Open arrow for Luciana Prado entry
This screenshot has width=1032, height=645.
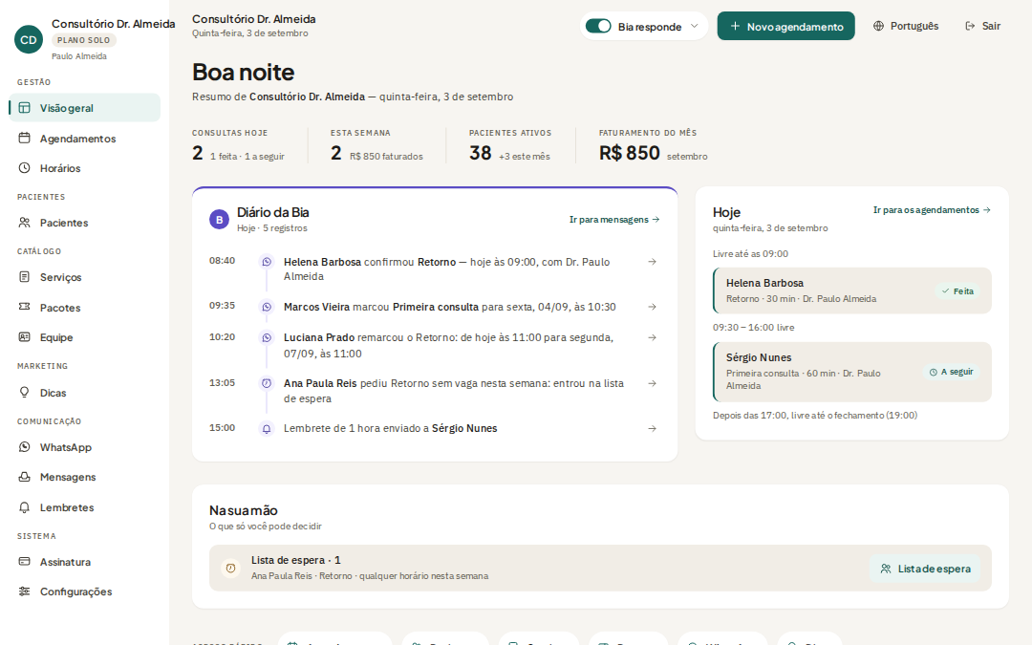[653, 337]
